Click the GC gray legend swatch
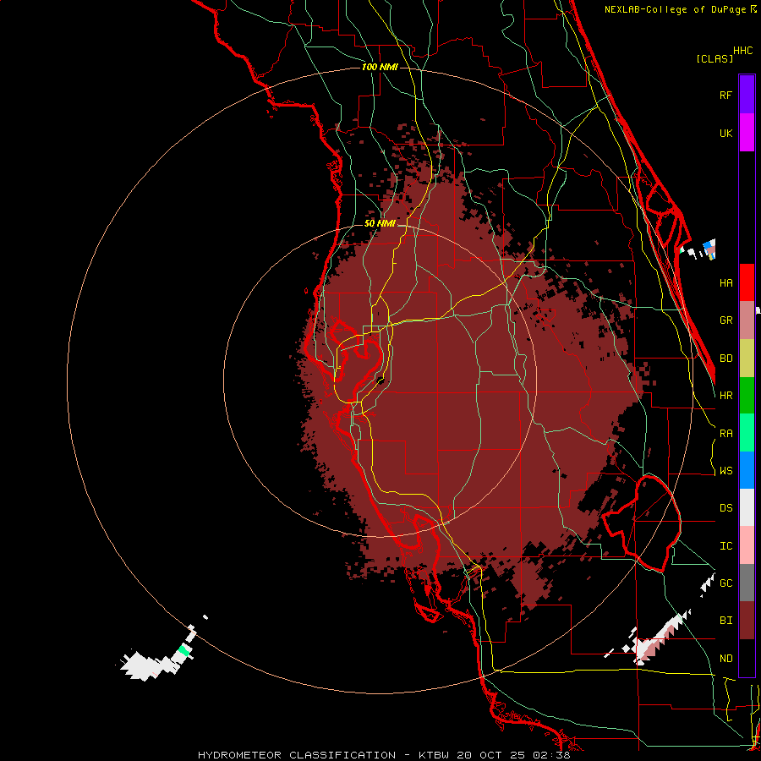The image size is (761, 761). pyautogui.click(x=747, y=583)
